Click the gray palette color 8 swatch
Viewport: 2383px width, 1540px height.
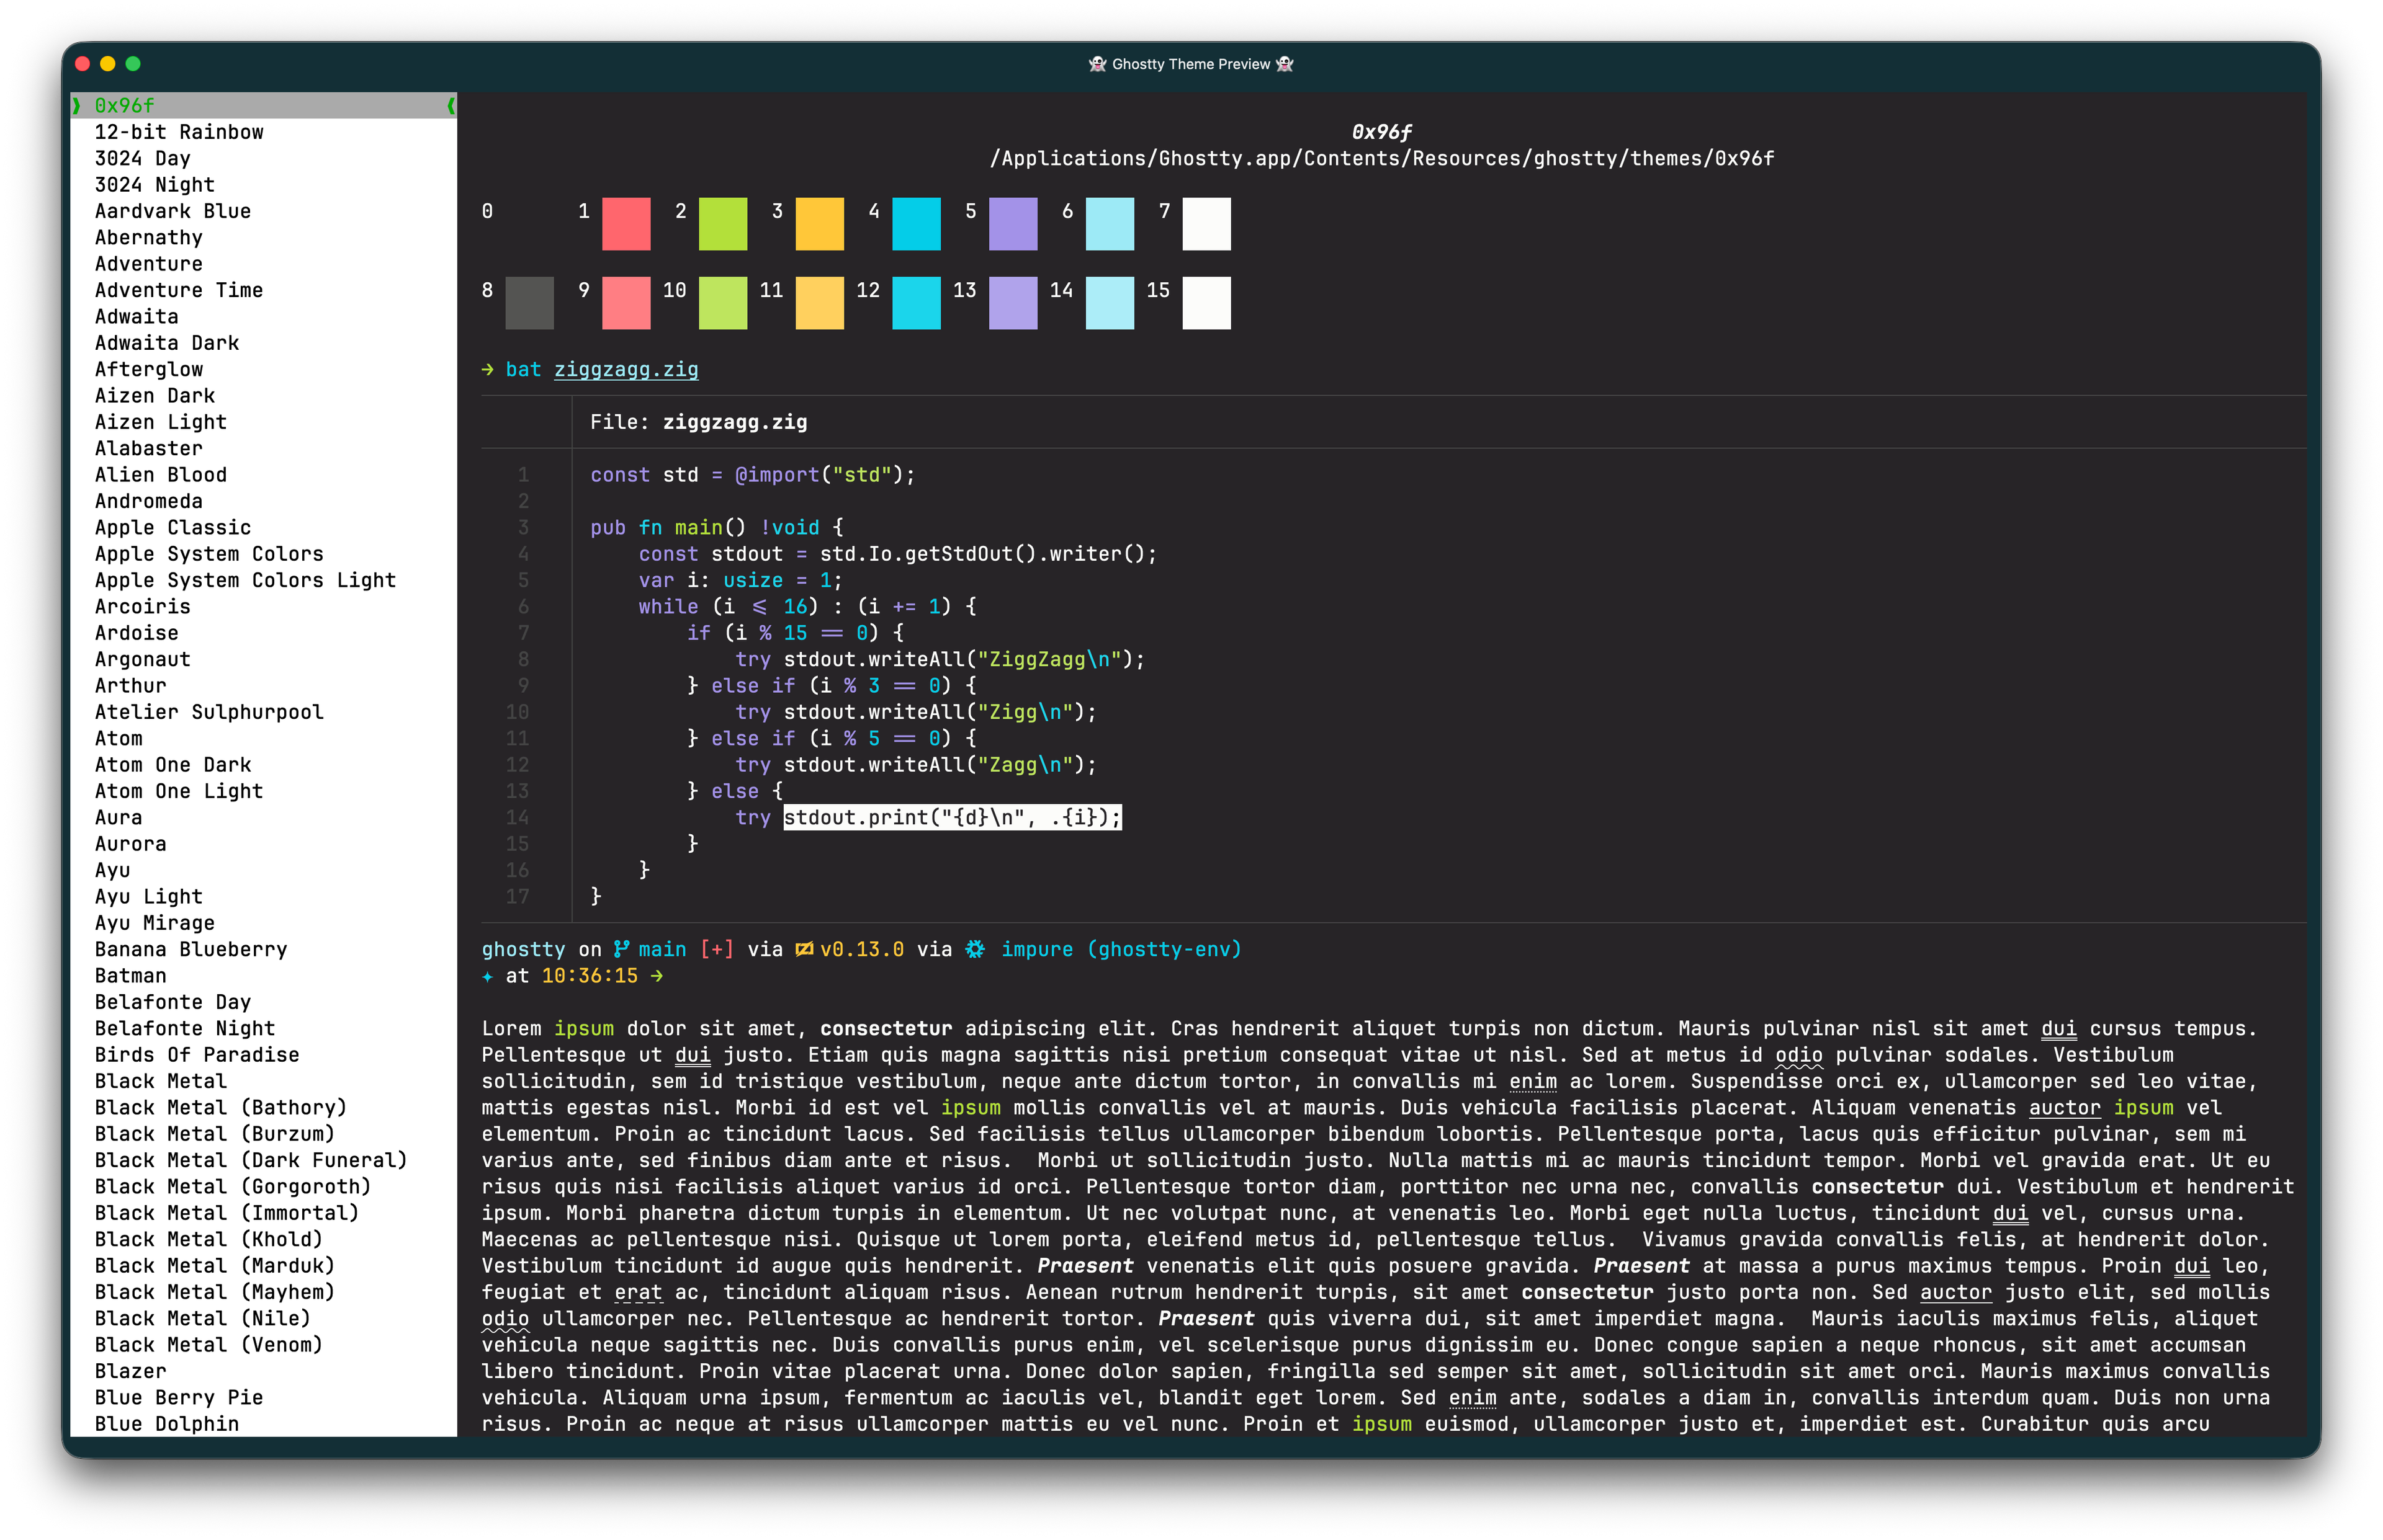click(x=529, y=303)
